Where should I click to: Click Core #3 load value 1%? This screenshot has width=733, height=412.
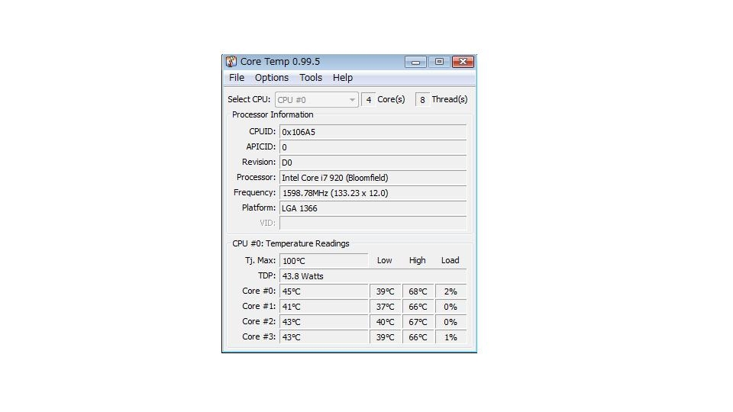(450, 336)
